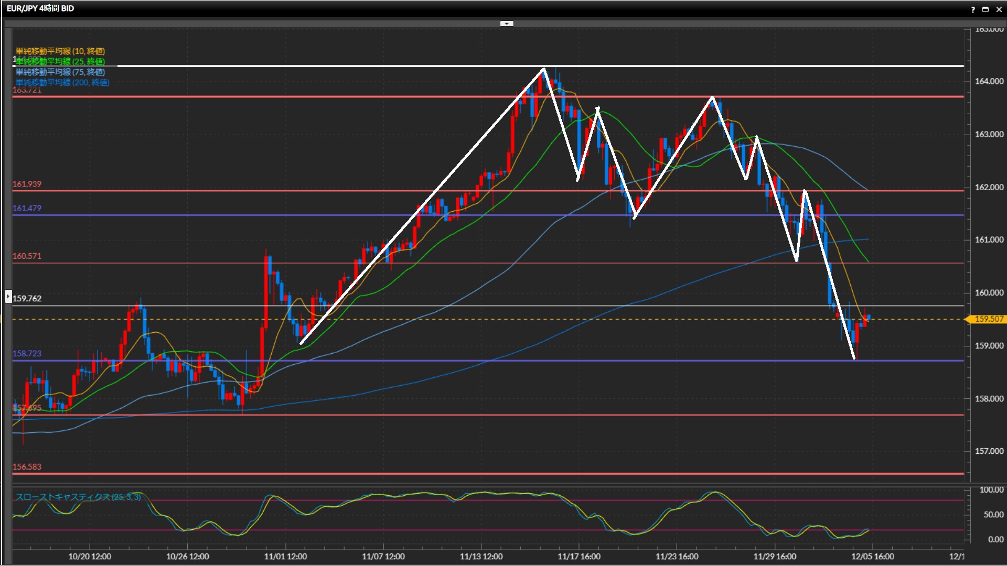Select the orange SMA (10, 終値) indicator label

pos(60,51)
